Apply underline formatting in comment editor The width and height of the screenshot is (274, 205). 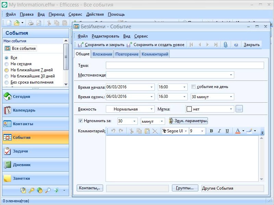point(227,131)
